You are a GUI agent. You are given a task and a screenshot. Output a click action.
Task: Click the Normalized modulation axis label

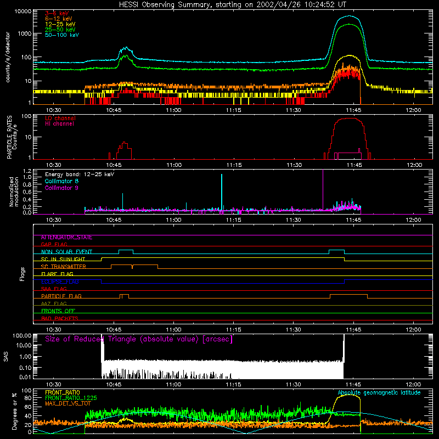(x=14, y=192)
